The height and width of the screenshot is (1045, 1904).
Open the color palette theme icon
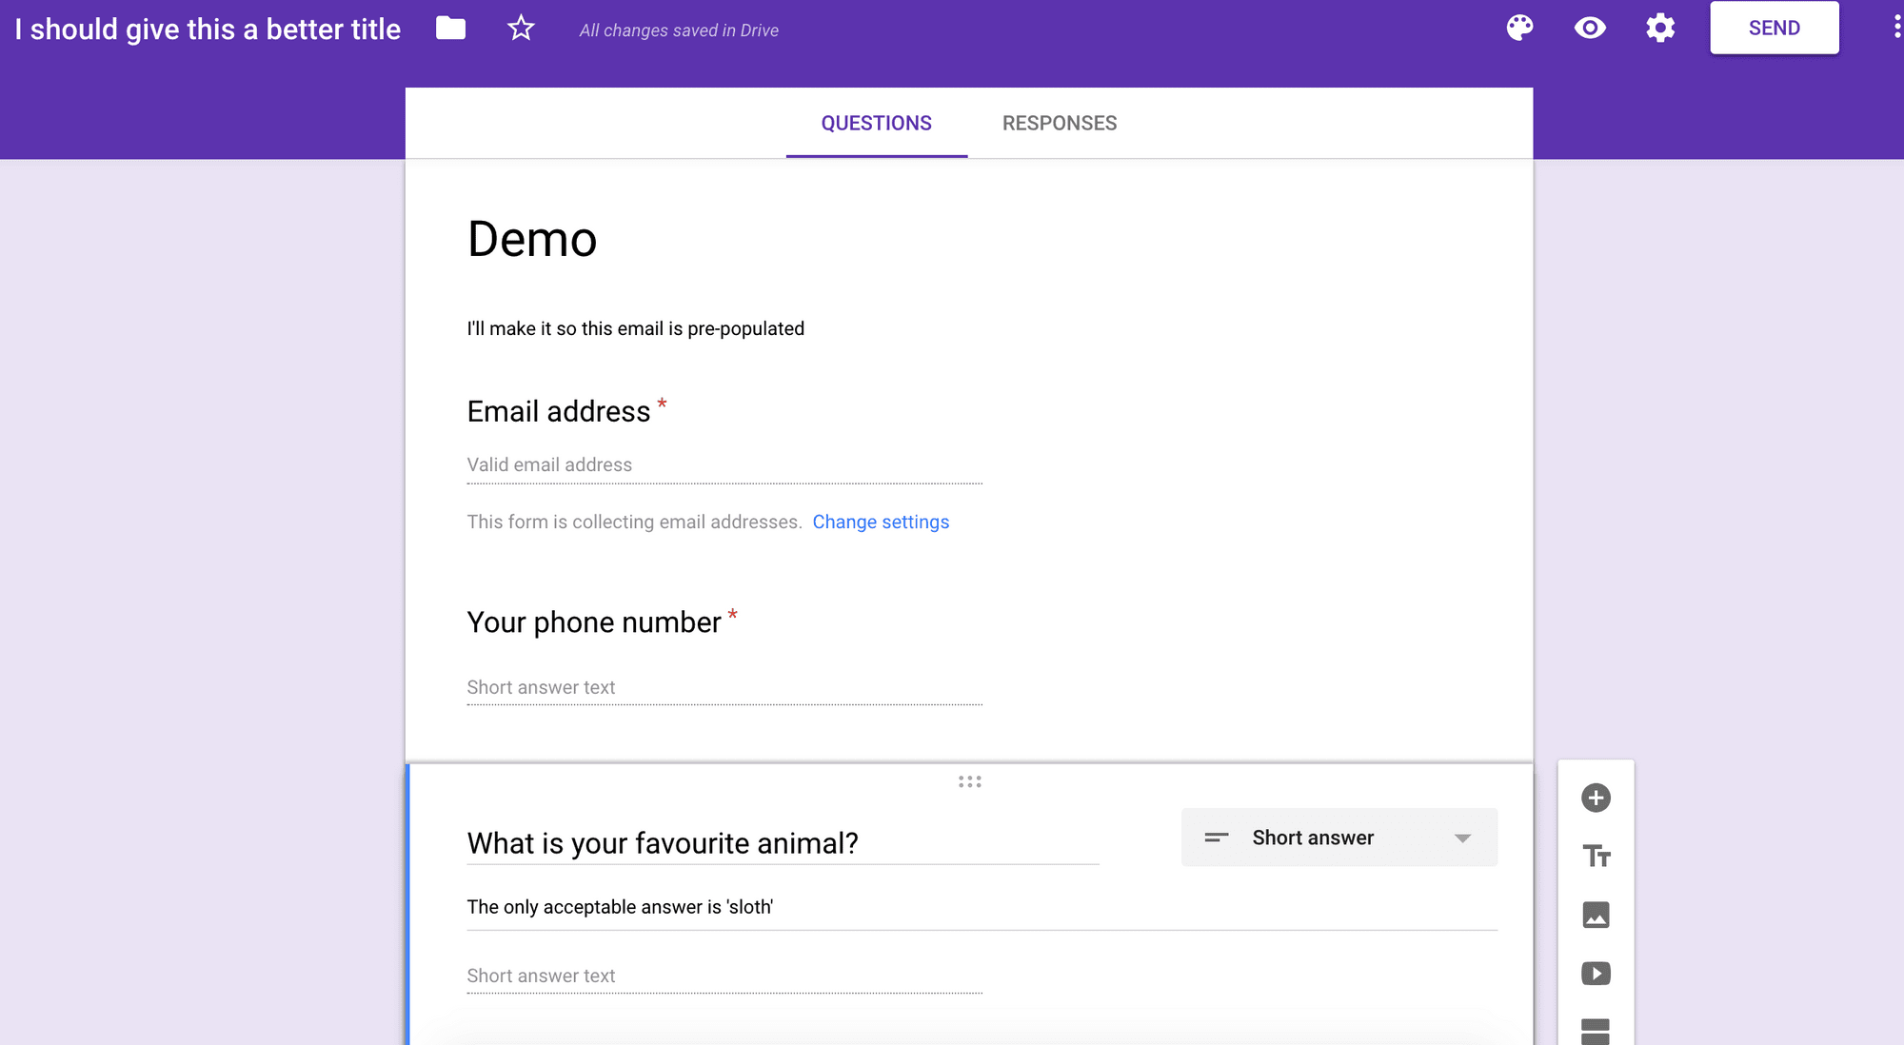(1519, 28)
